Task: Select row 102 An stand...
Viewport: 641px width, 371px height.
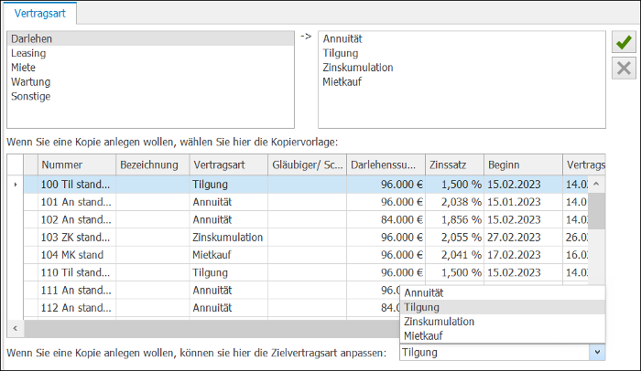Action: tap(306, 219)
